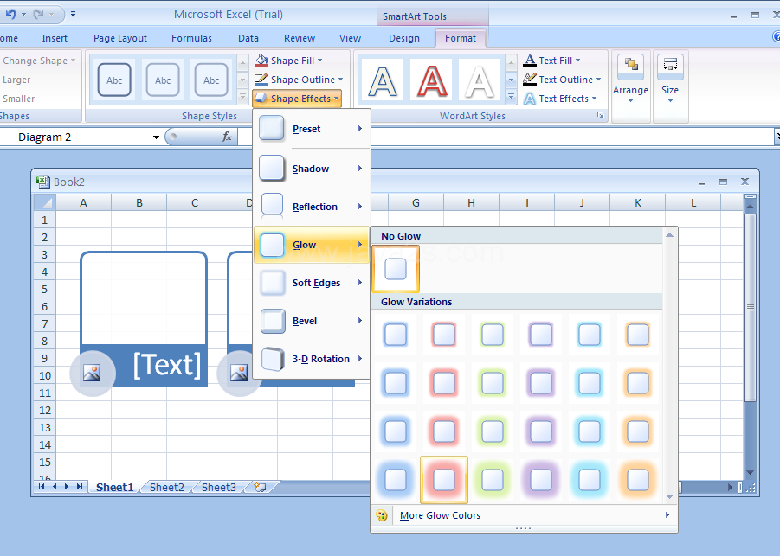Click the fx insert function icon
Image resolution: width=780 pixels, height=556 pixels.
[x=227, y=137]
